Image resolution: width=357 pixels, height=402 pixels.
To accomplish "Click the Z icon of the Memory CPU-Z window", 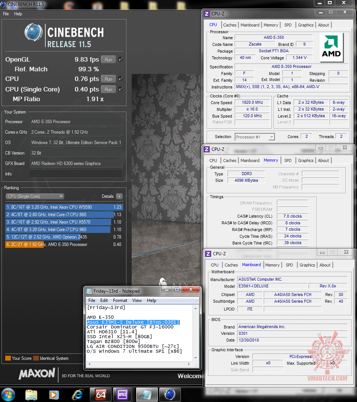I will tap(207, 149).
